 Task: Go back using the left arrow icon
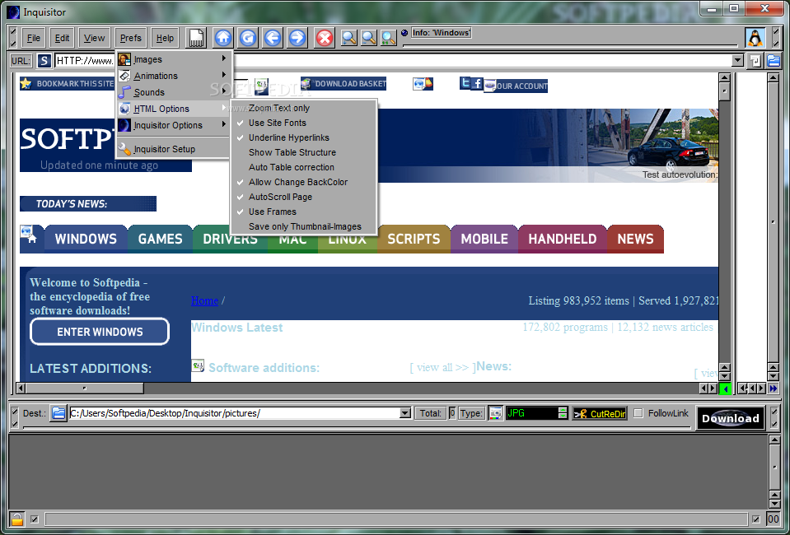coord(273,38)
